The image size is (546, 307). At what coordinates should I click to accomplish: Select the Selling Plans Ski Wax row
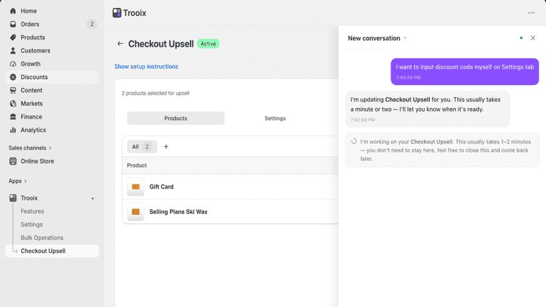[x=230, y=211]
